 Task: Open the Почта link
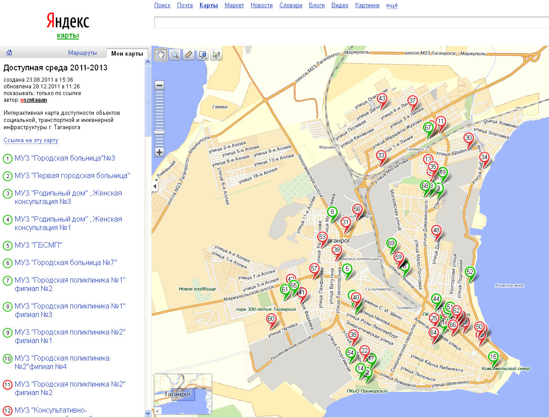pos(185,5)
